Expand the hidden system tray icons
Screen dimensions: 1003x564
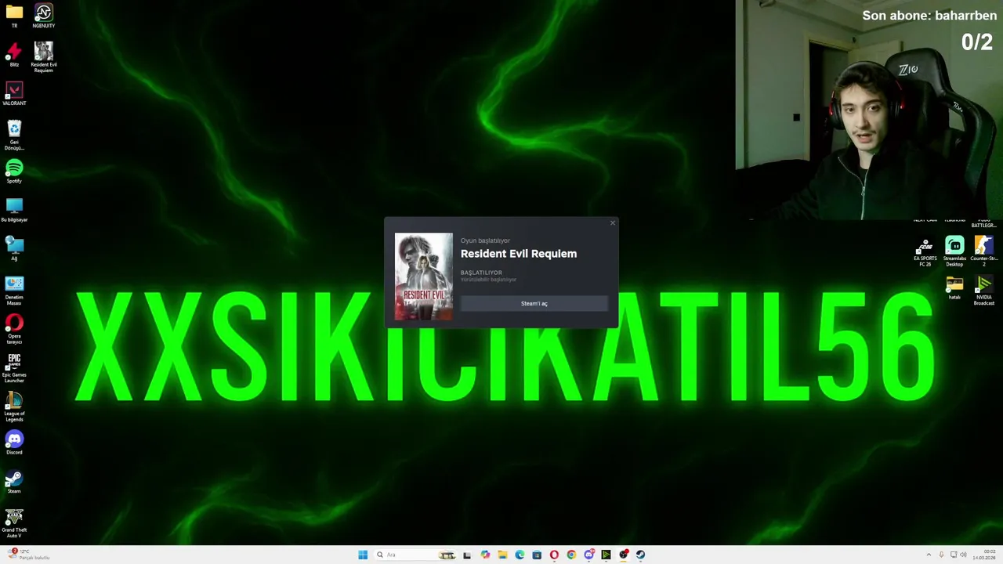[x=929, y=555]
